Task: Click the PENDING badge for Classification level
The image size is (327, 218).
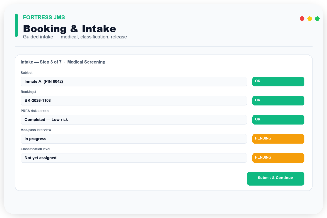Action: pyautogui.click(x=278, y=158)
